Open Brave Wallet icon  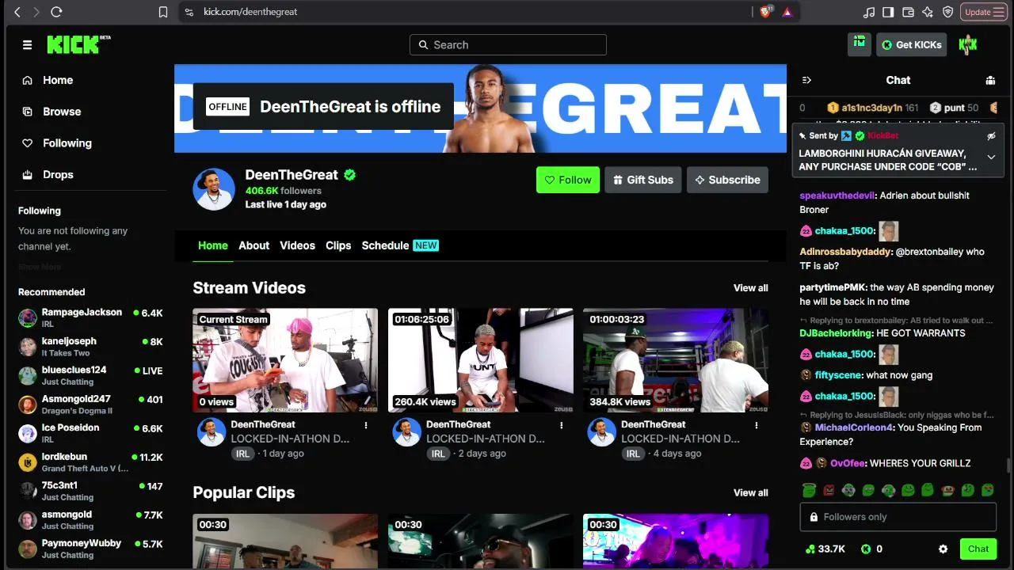click(908, 12)
